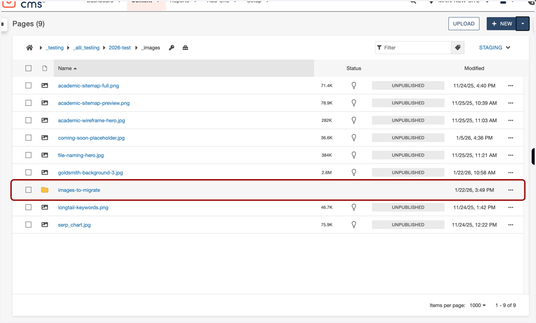Screen dimensions: 536x323
Task: Click the NEW button
Action: (502, 24)
